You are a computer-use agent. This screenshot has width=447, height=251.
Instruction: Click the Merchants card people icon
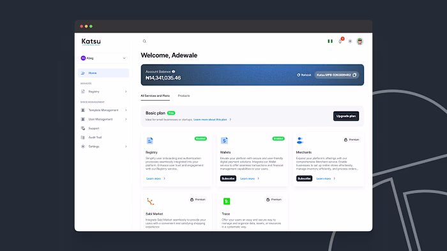click(299, 140)
